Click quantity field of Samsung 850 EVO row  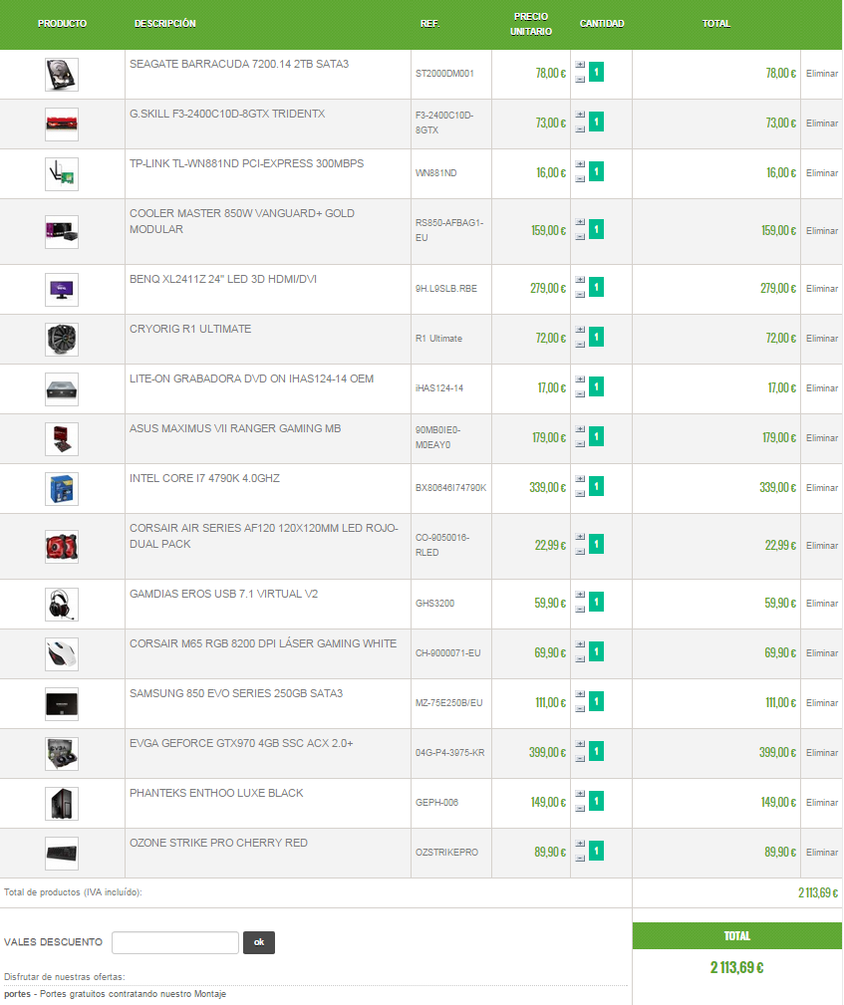click(x=597, y=701)
